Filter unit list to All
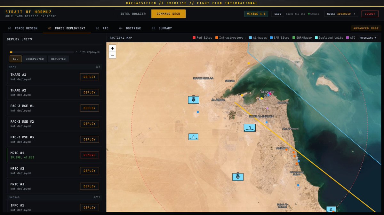Screen dimensions: 384x215 [16, 59]
